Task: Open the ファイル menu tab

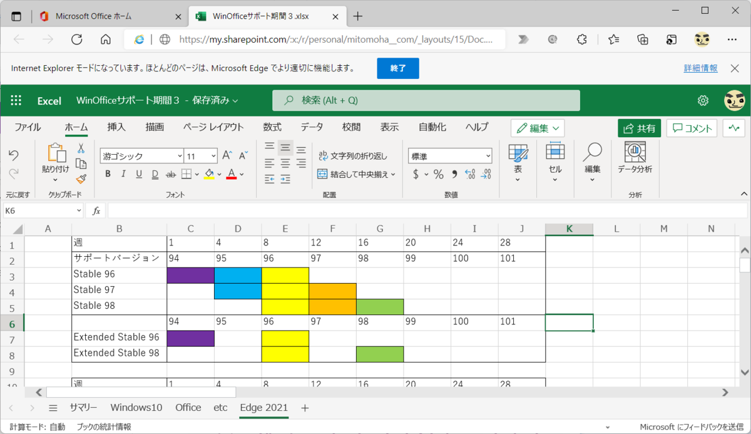Action: point(28,127)
